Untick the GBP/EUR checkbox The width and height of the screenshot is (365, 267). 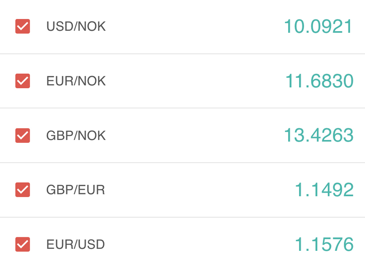coord(23,189)
